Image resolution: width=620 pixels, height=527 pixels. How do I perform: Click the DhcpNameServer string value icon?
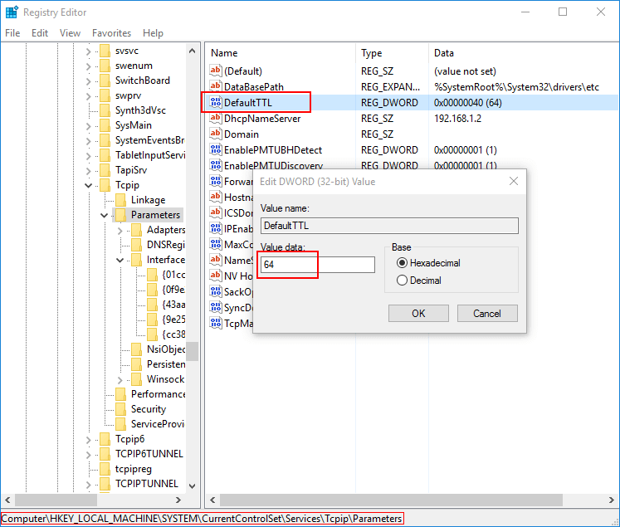tap(216, 118)
